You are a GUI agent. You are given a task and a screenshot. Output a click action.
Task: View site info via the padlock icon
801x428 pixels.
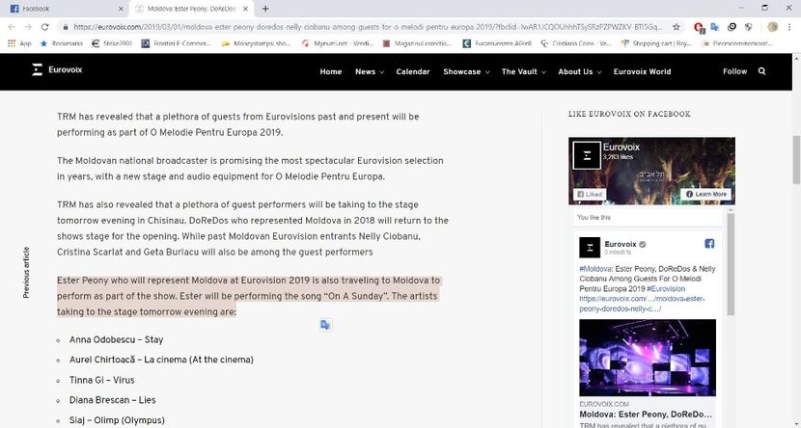pyautogui.click(x=66, y=27)
